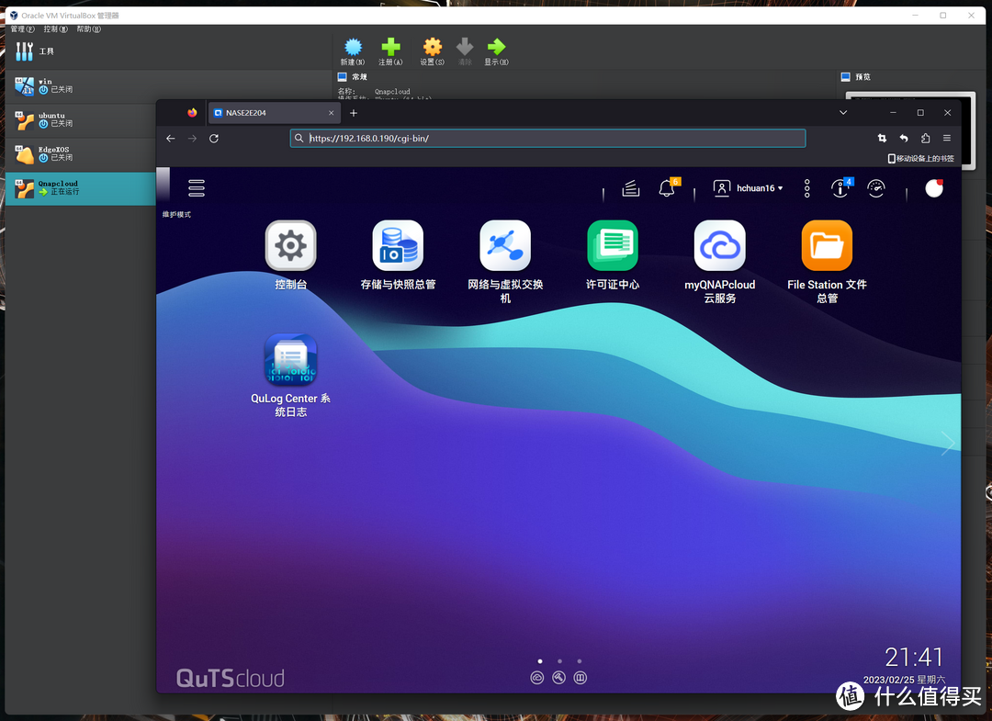Select the ubuntu virtual machine
992x721 pixels.
pos(81,120)
